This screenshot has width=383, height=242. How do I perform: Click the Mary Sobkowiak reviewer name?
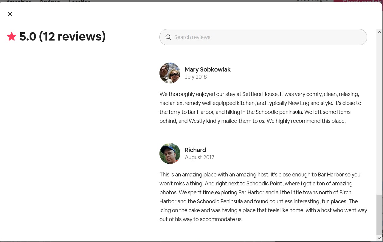click(x=207, y=69)
